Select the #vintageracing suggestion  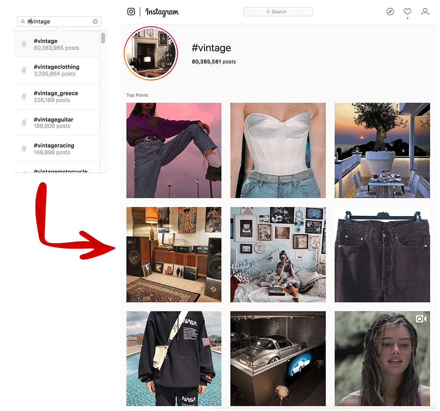coord(56,149)
